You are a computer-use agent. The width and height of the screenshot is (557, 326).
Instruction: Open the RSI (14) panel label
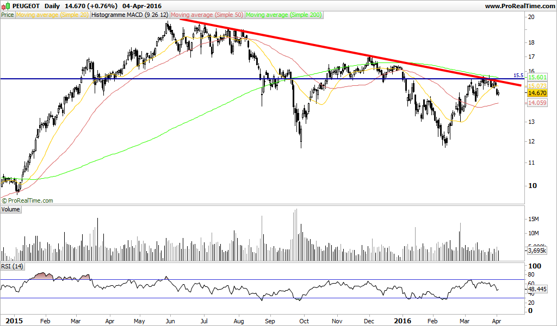pos(12,266)
